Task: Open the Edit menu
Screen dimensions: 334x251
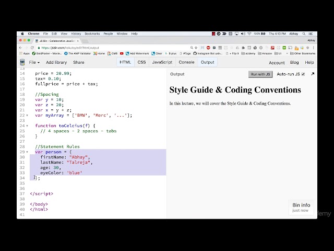Action: pos(54,33)
